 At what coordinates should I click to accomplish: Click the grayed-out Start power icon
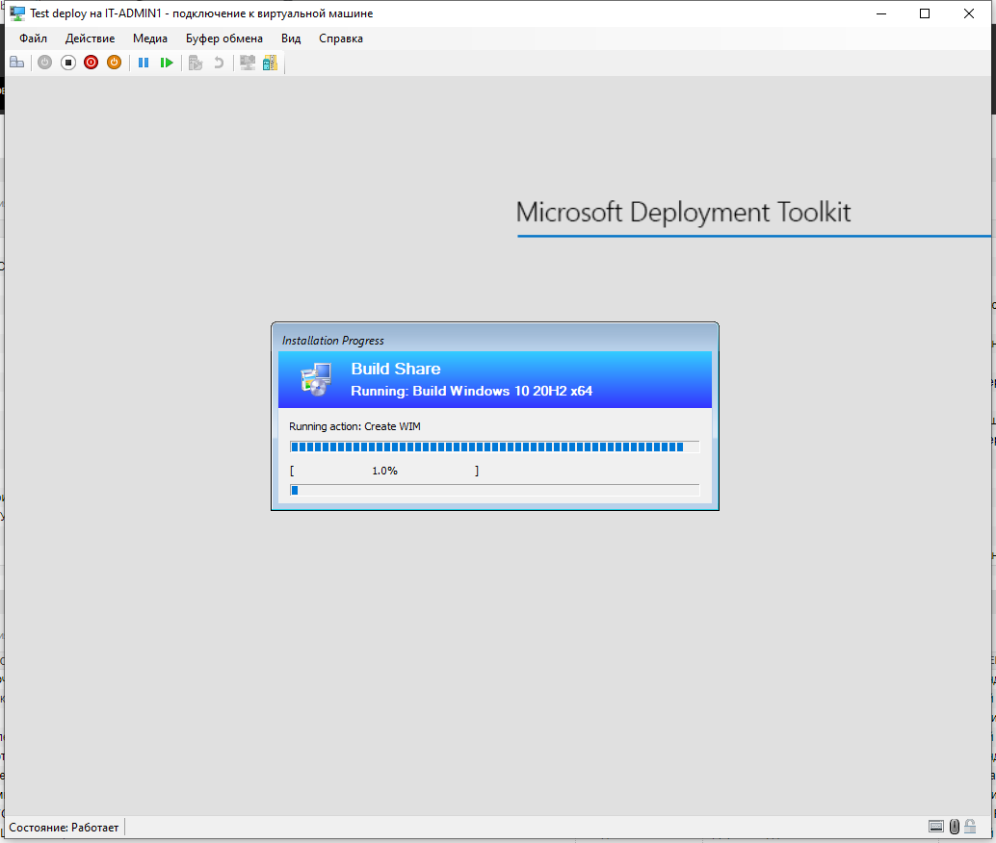point(44,63)
